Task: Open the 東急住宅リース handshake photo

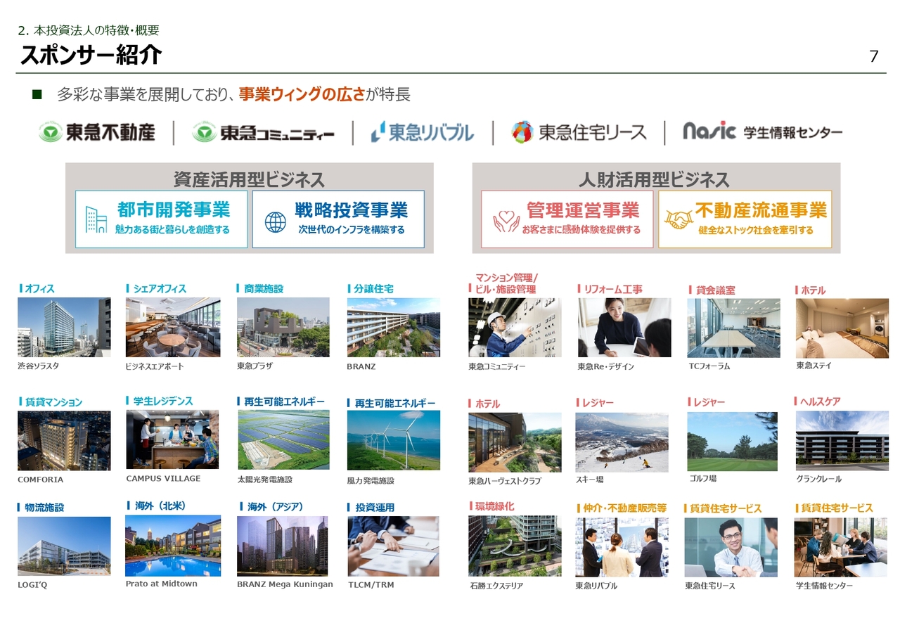Action: pyautogui.click(x=731, y=547)
